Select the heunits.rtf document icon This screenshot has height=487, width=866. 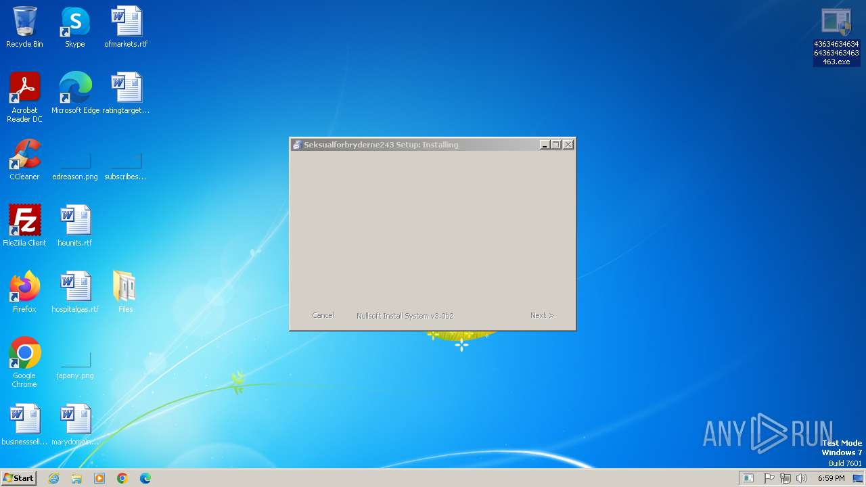point(75,226)
